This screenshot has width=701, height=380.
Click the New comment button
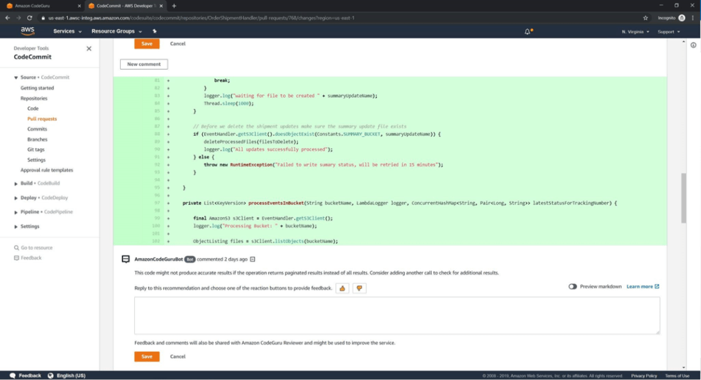(x=144, y=64)
